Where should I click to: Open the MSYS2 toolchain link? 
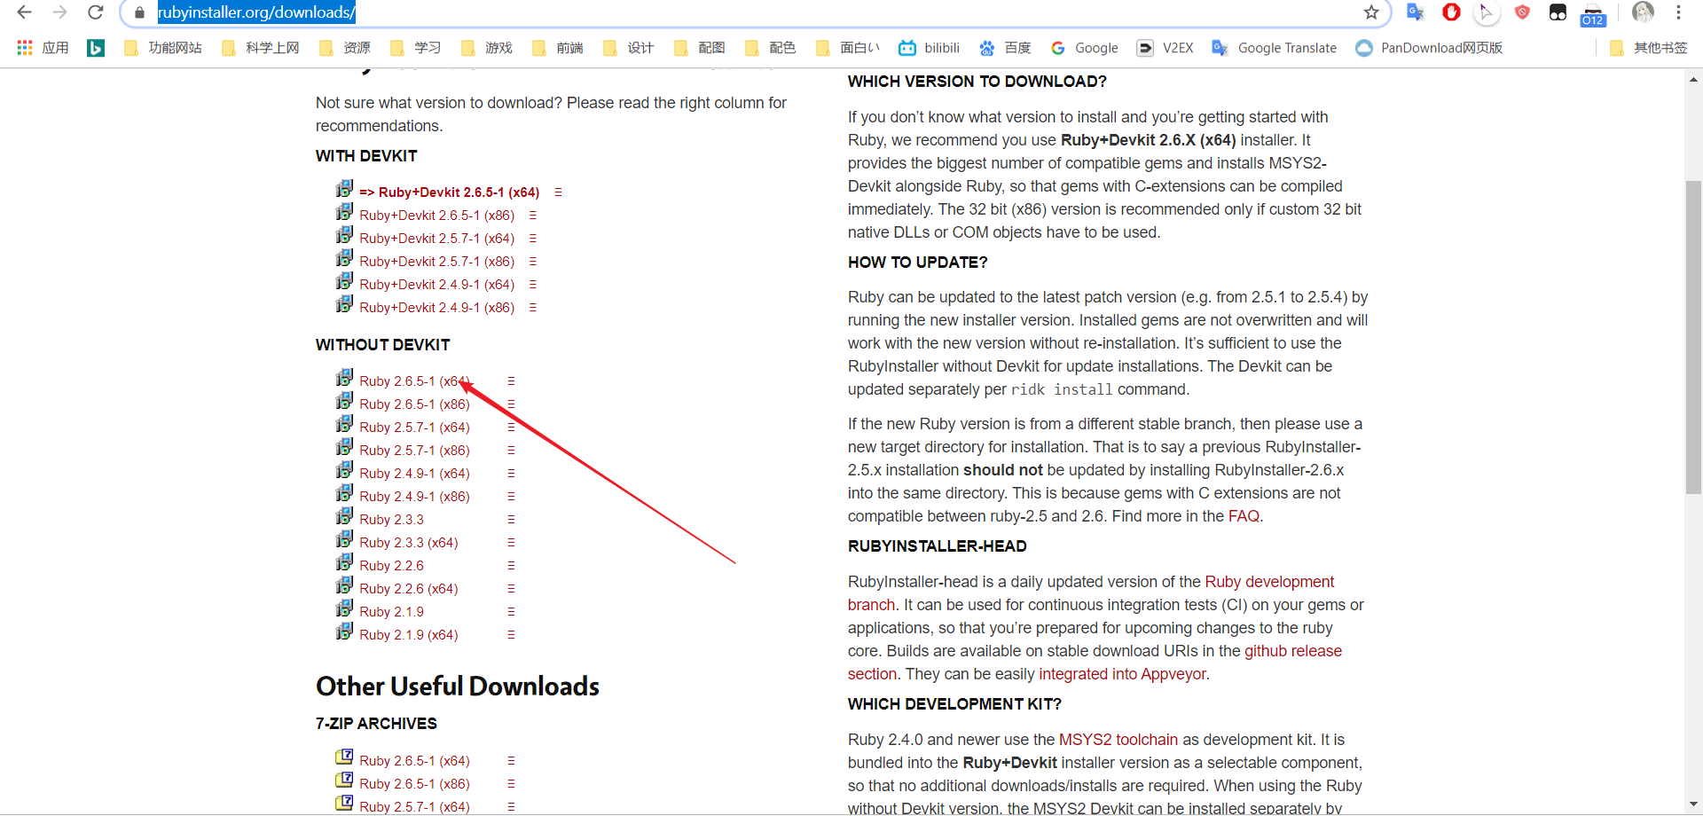(1118, 740)
